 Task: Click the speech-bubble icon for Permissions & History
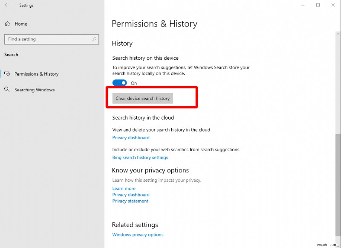8,74
